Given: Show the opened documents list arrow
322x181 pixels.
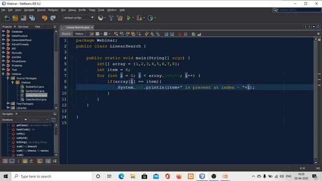Looking at the screenshot, I should pyautogui.click(x=314, y=27).
